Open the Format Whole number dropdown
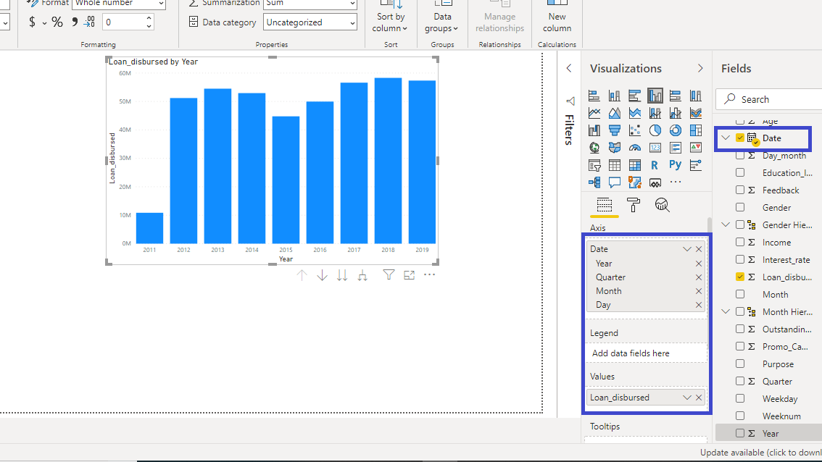822x462 pixels. [x=118, y=4]
